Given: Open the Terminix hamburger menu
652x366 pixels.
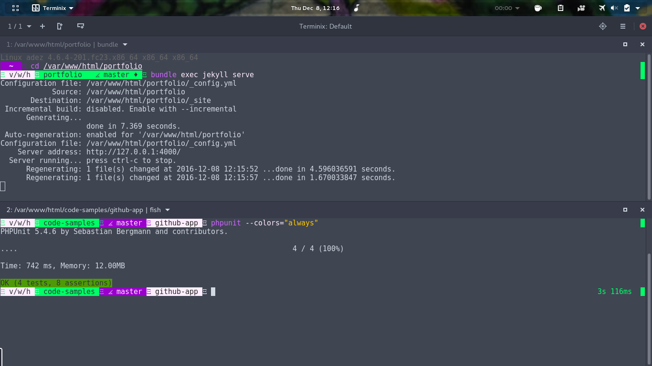Looking at the screenshot, I should click(623, 26).
